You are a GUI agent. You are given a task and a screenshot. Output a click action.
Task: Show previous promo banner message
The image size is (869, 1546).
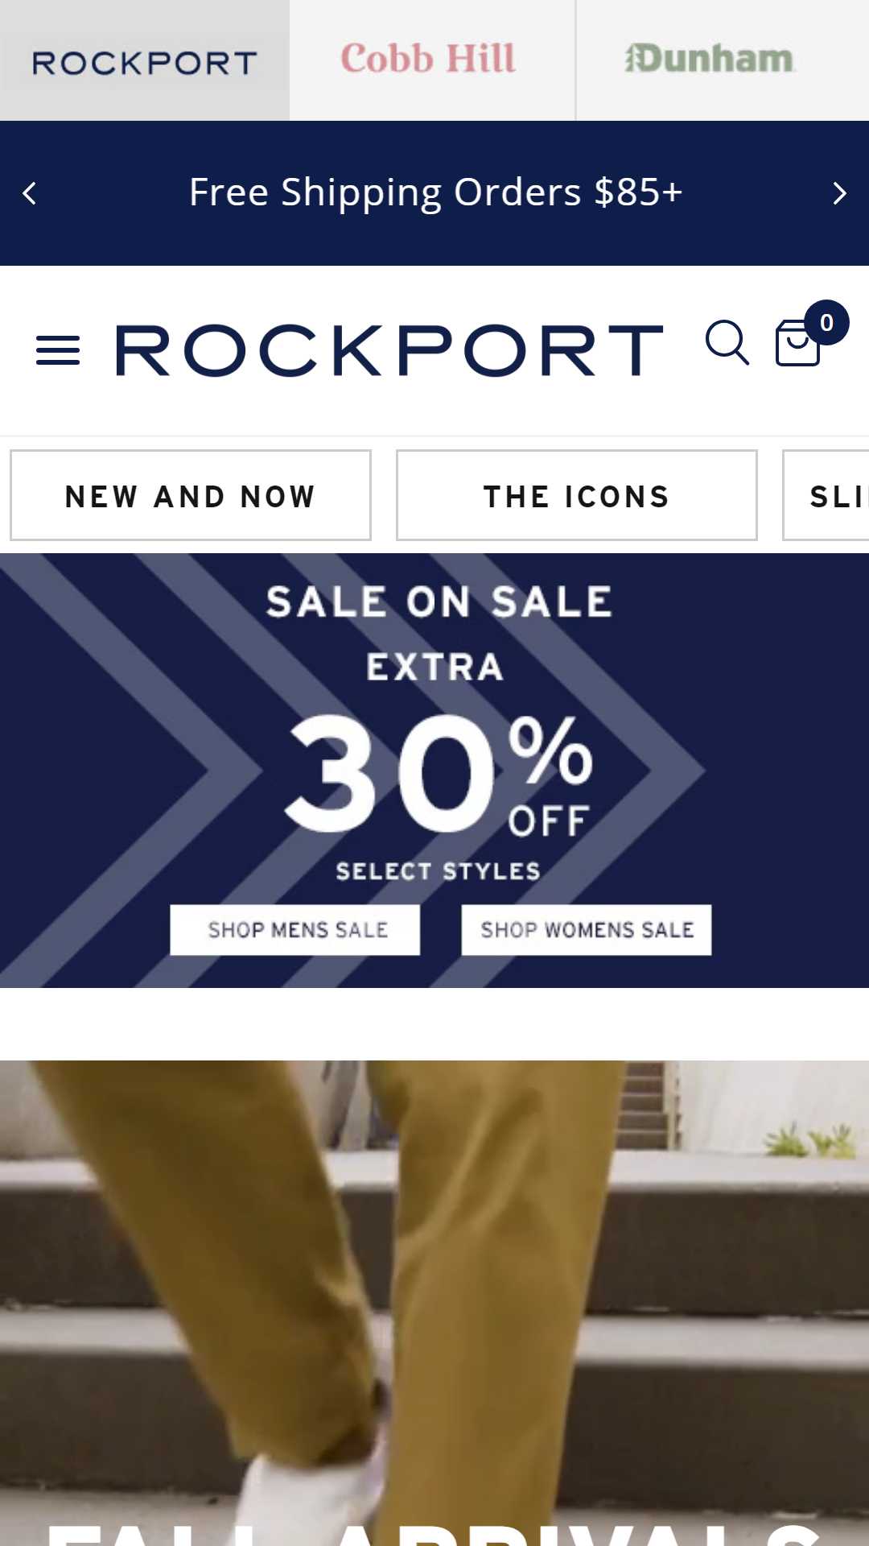click(30, 193)
